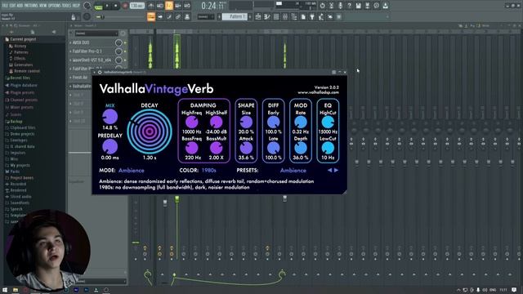Image resolution: width=523 pixels, height=294 pixels.
Task: Click the export/download icon
Action: coord(385,6)
